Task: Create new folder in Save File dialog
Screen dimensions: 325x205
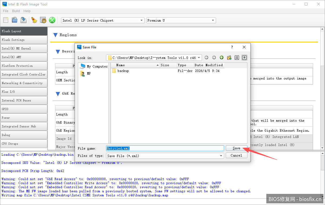Action: click(229, 58)
